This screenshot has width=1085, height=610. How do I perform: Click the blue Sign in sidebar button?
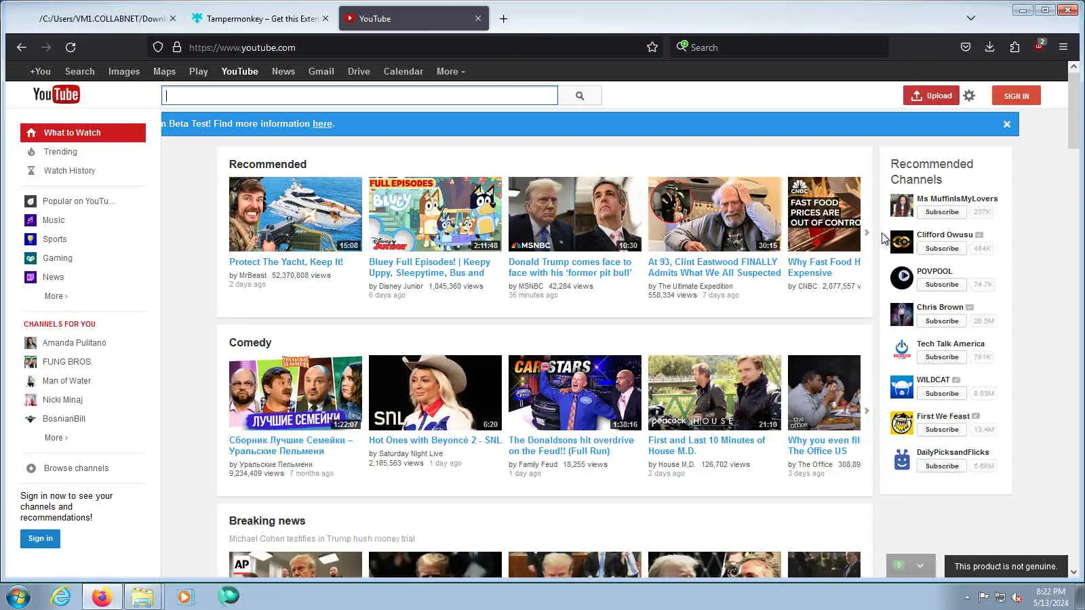point(40,539)
